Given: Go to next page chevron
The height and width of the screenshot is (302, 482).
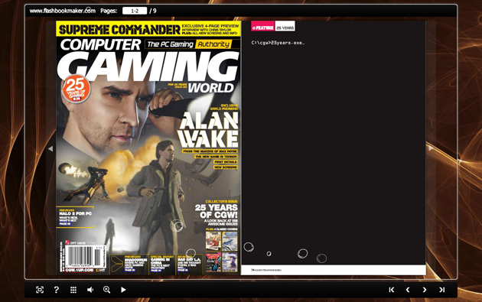Looking at the screenshot, I should click(425, 290).
